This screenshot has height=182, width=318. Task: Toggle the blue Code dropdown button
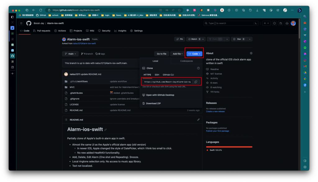pos(194,54)
